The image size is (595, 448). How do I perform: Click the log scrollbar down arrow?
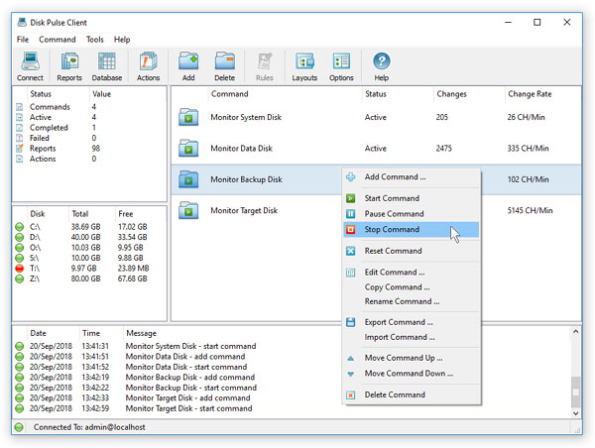click(x=575, y=413)
